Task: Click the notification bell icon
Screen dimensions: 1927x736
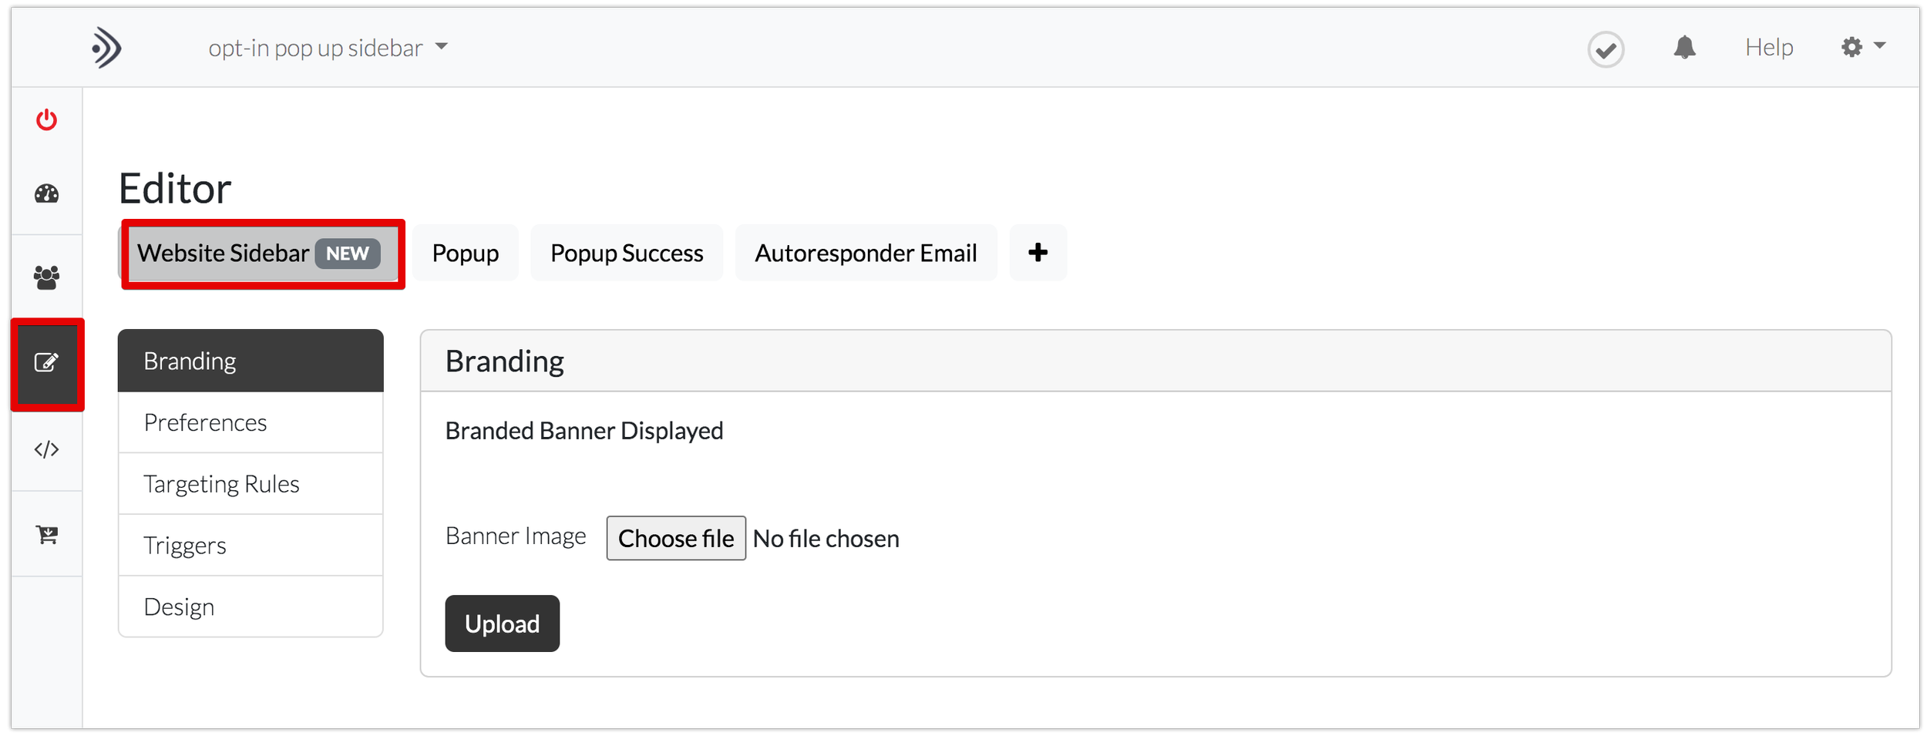Action: click(x=1684, y=47)
